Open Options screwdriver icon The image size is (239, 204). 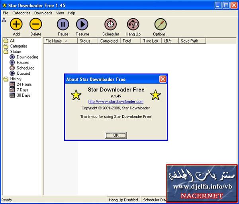click(161, 24)
